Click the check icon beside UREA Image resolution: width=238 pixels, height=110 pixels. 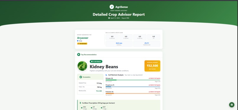(82, 108)
